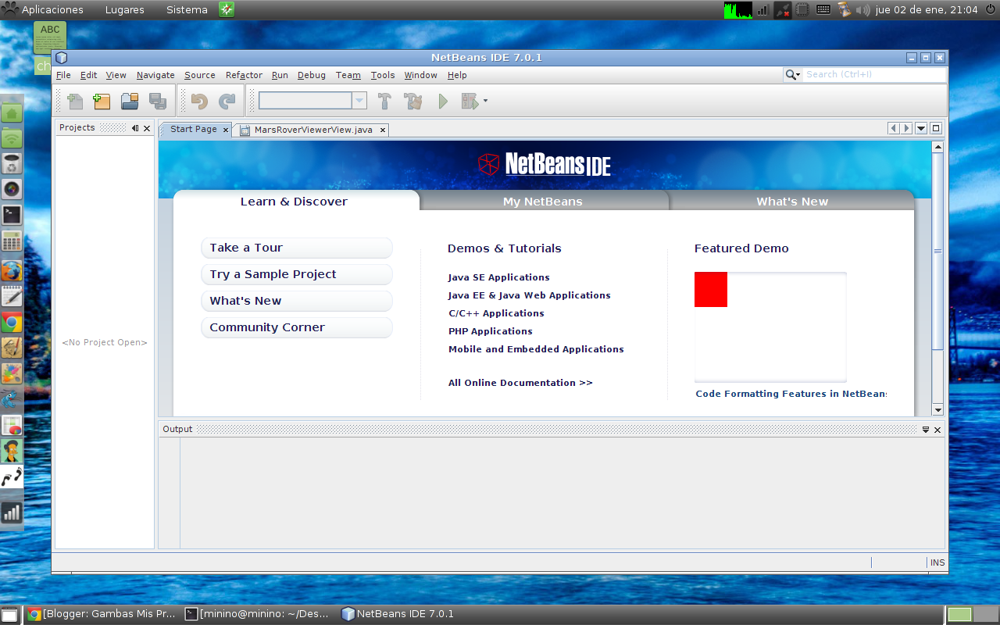
Task: Launch Firefox from the left dock
Action: pos(12,271)
